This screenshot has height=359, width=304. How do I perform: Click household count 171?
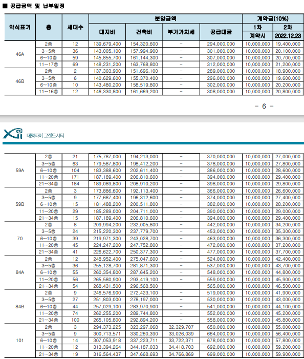click(75, 177)
